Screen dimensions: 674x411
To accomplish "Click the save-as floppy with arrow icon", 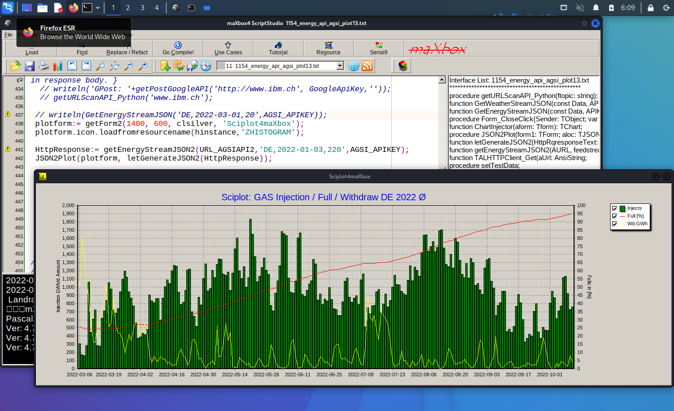I will [x=192, y=66].
